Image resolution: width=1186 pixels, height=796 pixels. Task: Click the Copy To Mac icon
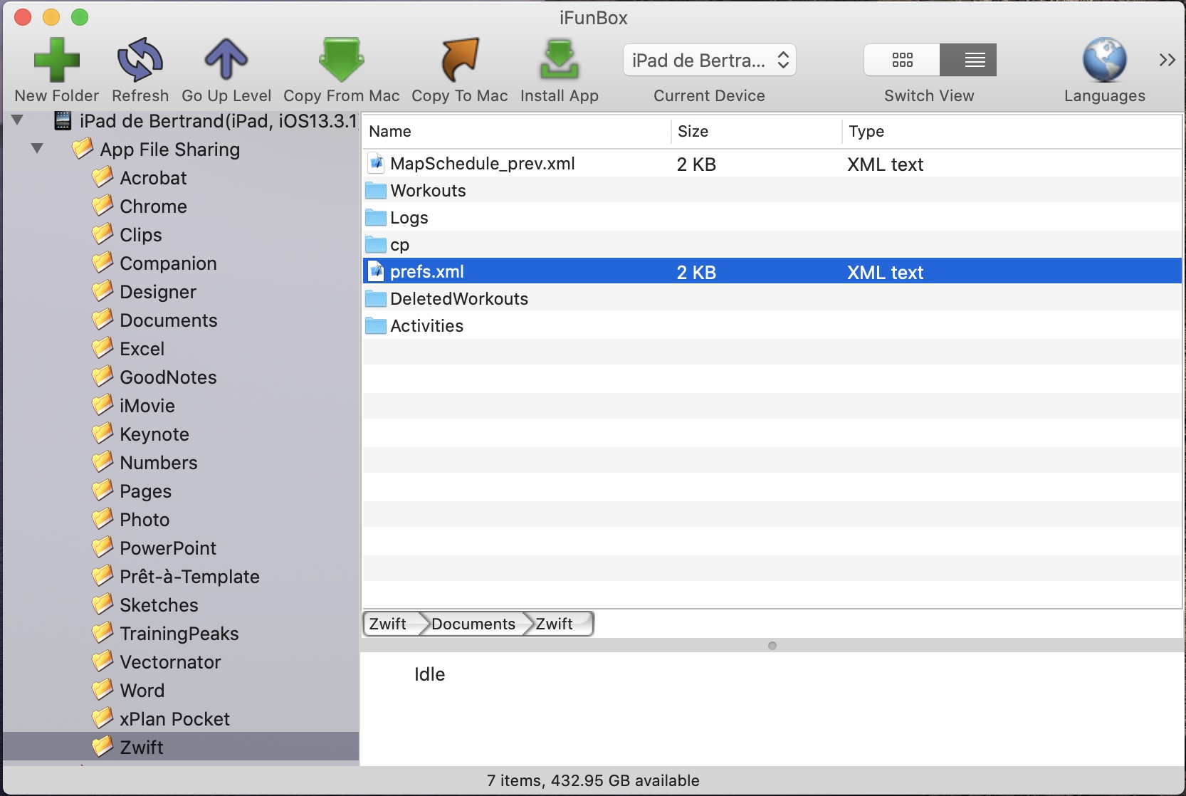point(460,60)
